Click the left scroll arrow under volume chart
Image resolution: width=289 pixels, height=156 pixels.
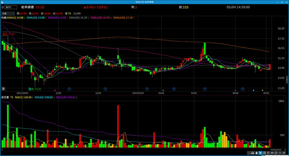[x=2, y=150]
